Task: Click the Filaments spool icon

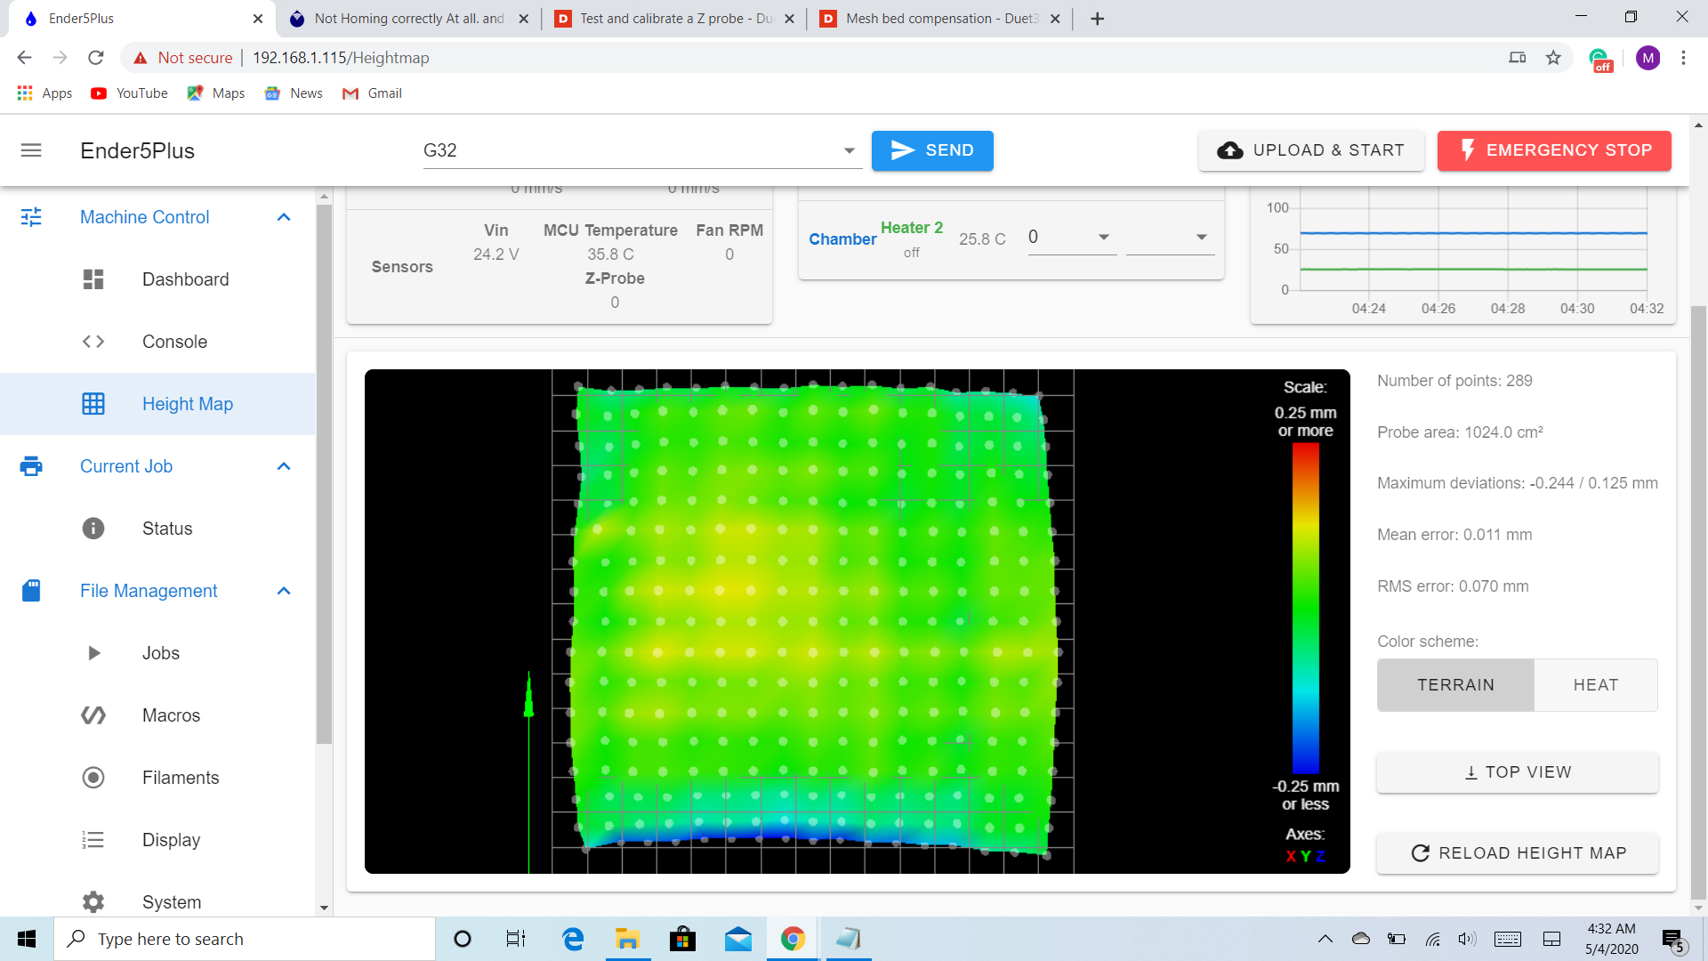Action: tap(93, 778)
